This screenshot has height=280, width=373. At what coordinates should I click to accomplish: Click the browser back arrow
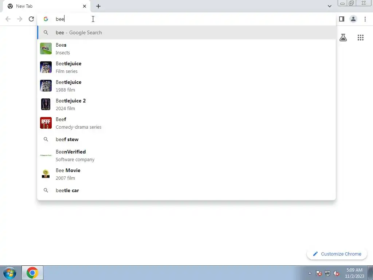pyautogui.click(x=8, y=19)
